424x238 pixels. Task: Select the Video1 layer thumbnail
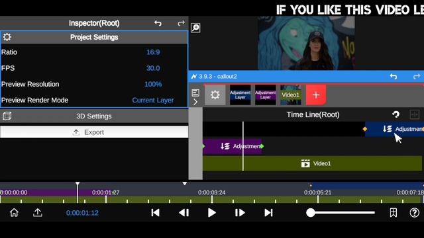(x=291, y=95)
